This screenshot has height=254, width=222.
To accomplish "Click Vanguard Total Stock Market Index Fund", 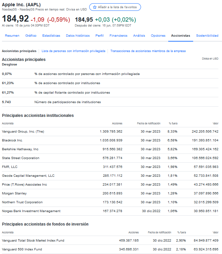I will pos(33,241).
